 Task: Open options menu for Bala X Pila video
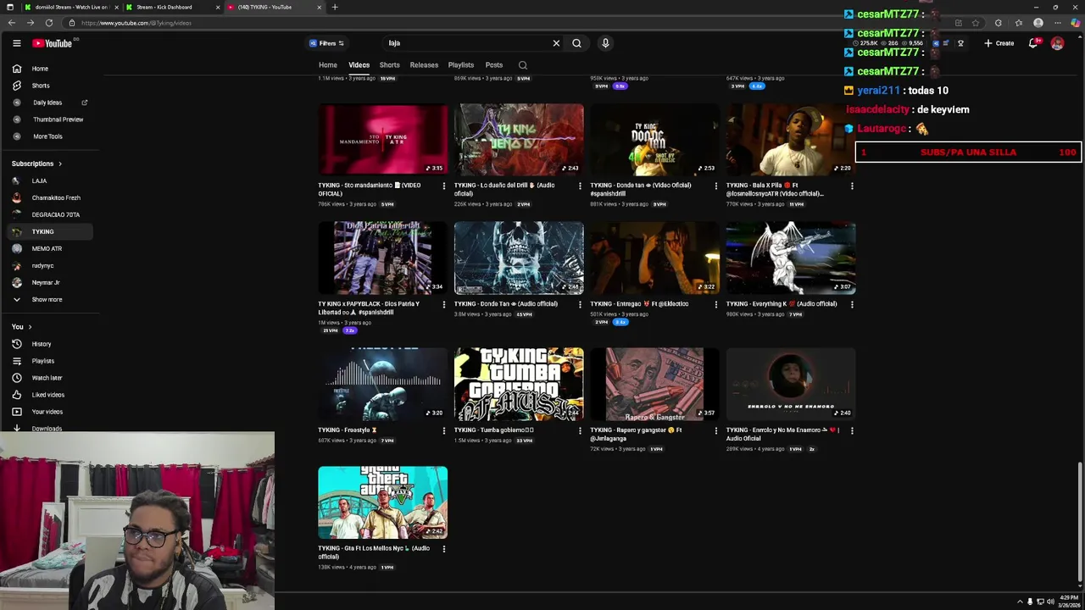pyautogui.click(x=852, y=186)
